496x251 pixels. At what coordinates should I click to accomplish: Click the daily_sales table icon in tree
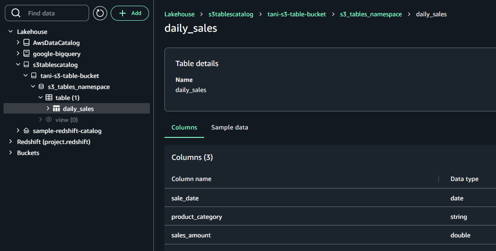pos(56,109)
